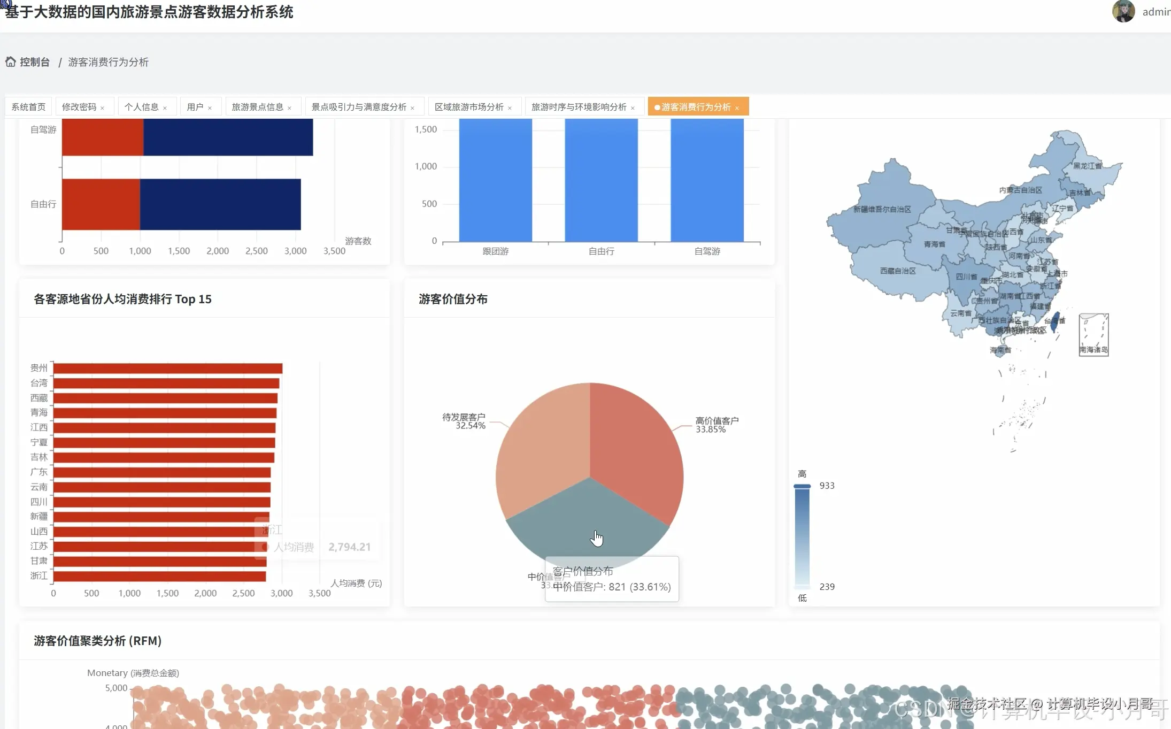Close the 用户 tab via its x icon
Viewport: 1171px width, 729px height.
pos(210,108)
